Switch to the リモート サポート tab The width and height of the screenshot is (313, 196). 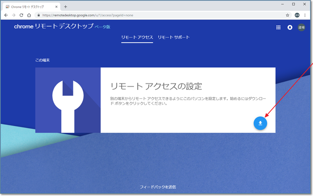(x=174, y=37)
